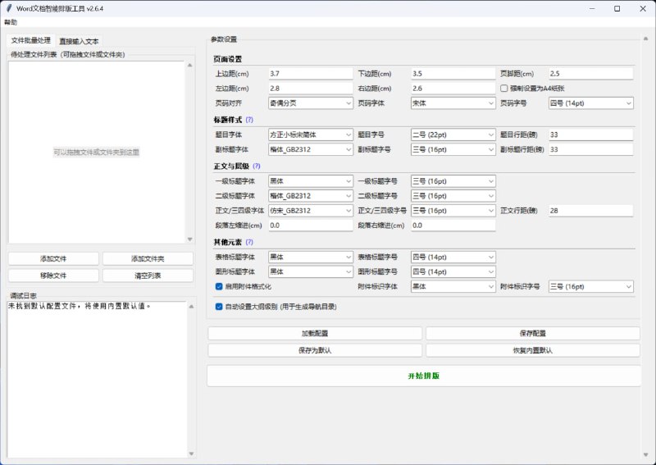Click the 正文行距(磅) input field
This screenshot has width=656, height=465.
[x=590, y=211]
